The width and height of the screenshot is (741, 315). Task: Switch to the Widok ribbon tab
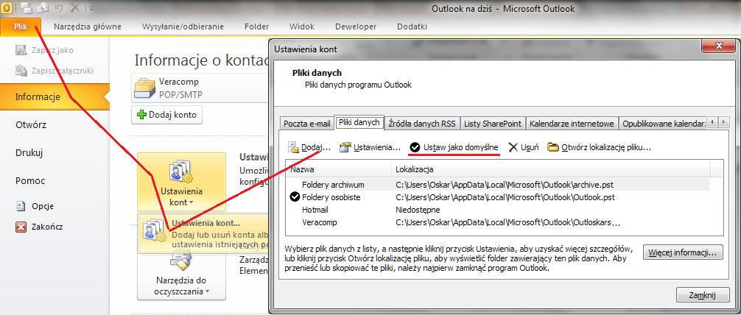point(302,26)
